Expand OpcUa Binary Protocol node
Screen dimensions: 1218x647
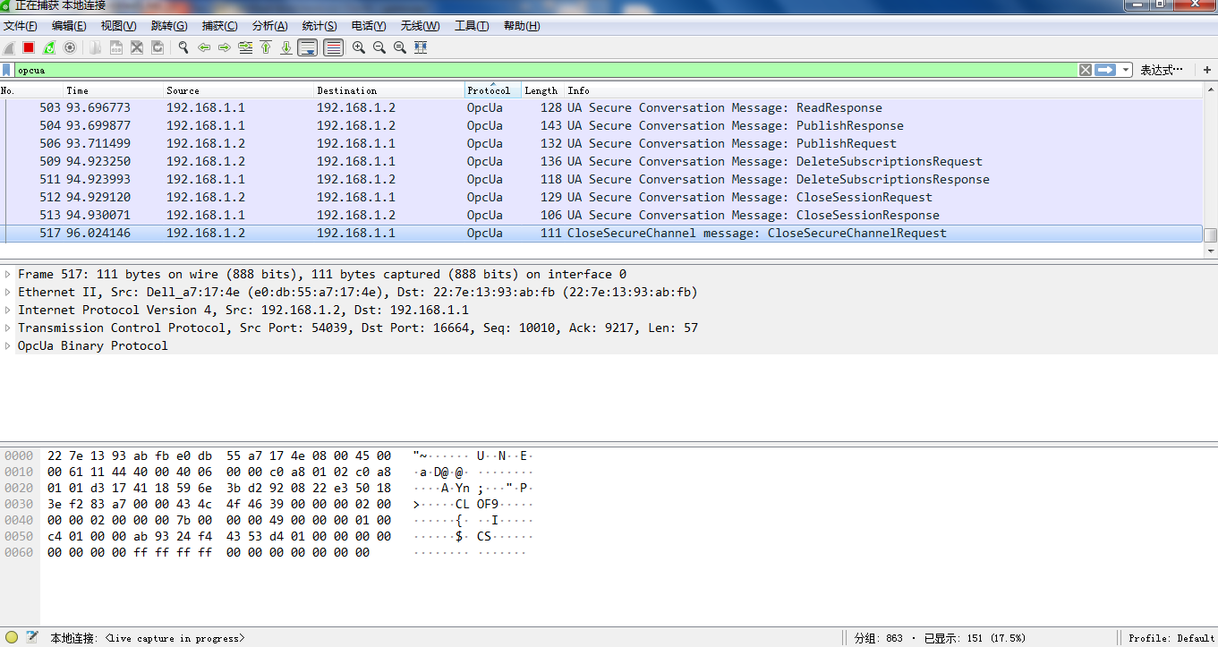8,346
